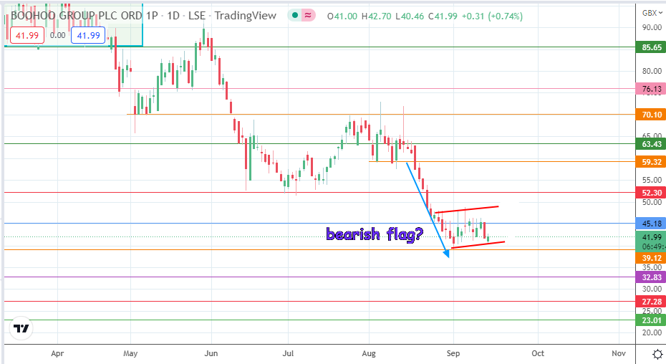This screenshot has width=666, height=364.
Task: Click the Nov label on time axis
Action: coord(619,353)
